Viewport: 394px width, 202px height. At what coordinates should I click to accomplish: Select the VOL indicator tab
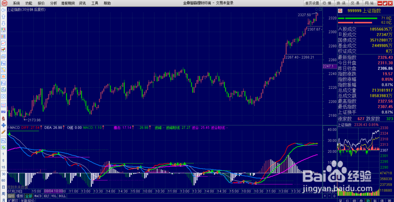[54, 196]
